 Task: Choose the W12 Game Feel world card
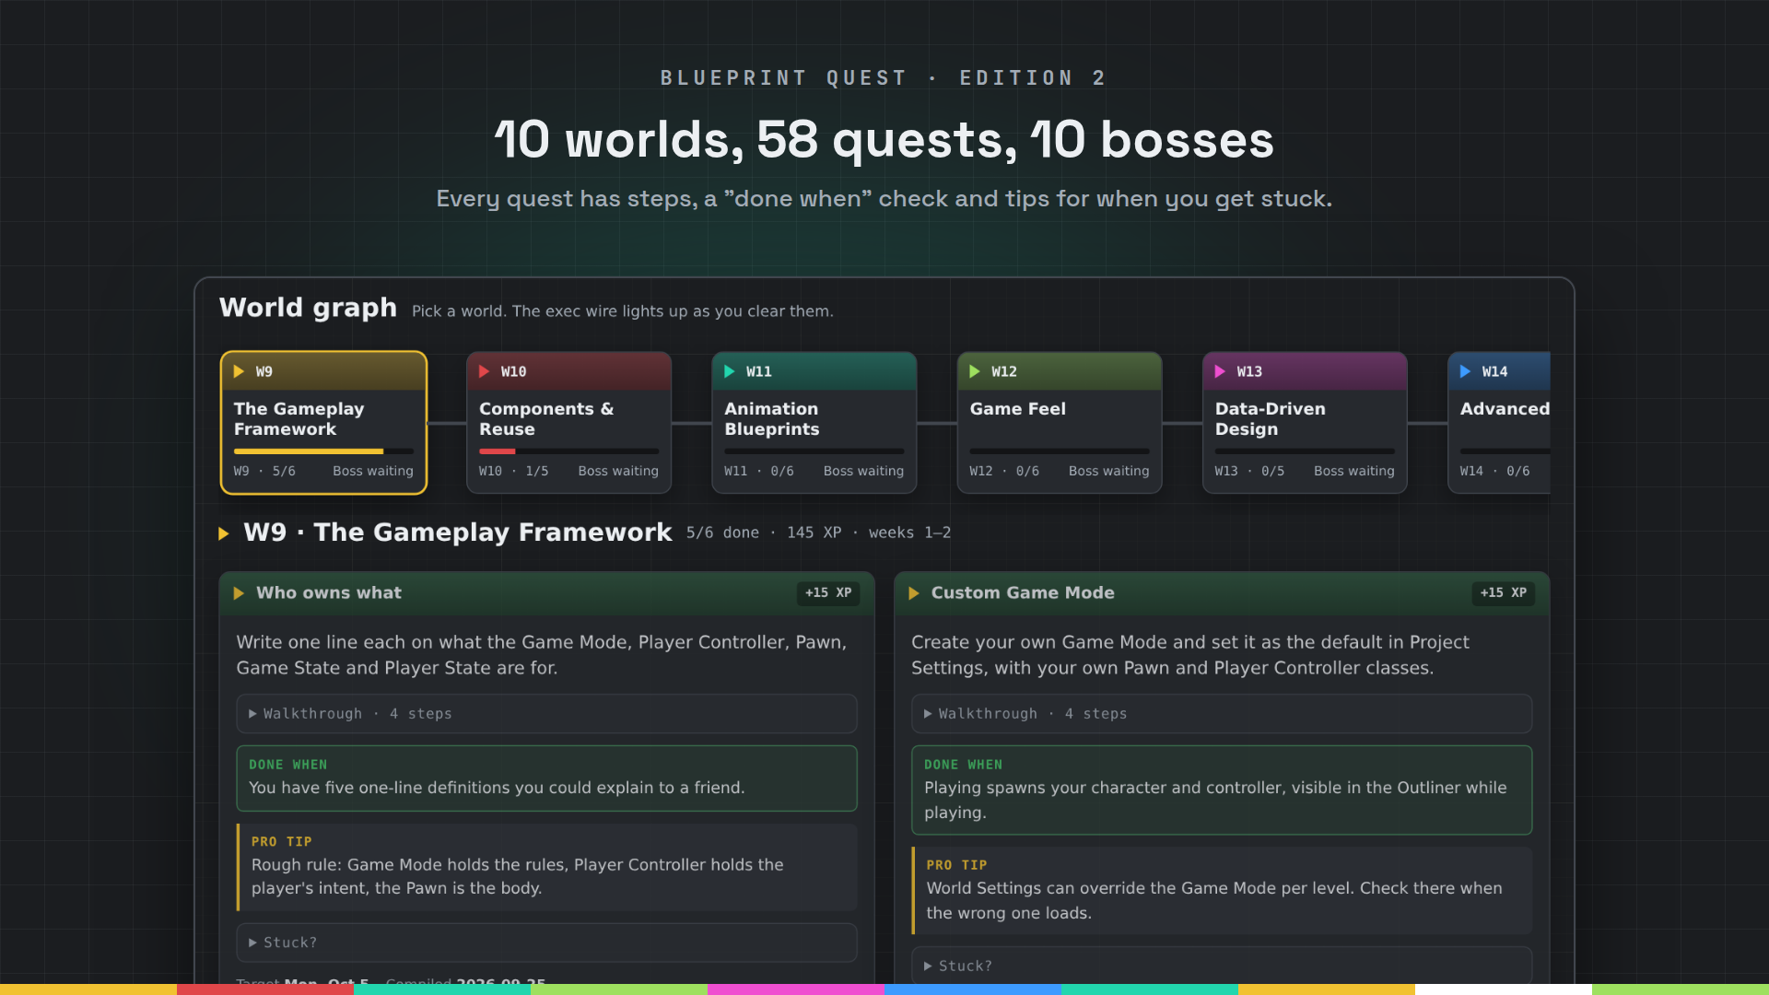1060,423
